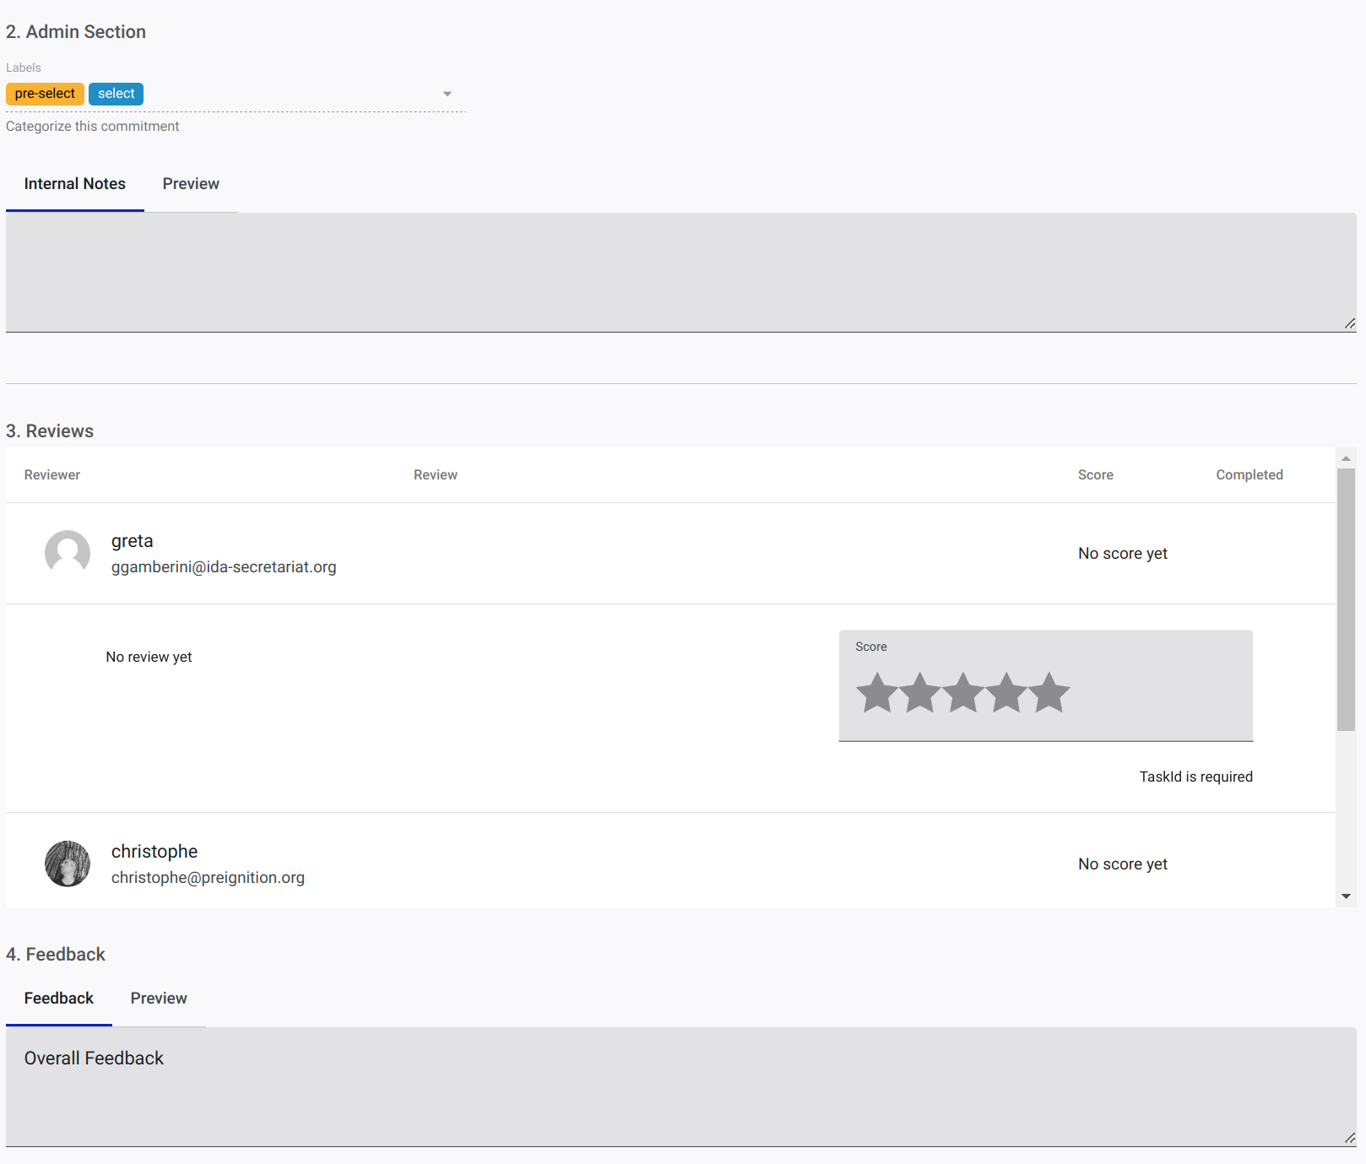
Task: Switch to the Feedback tab
Action: tap(59, 999)
